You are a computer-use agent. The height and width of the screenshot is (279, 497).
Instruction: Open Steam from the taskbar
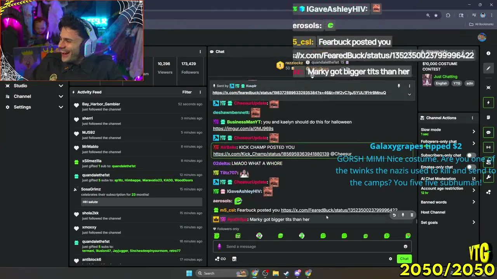[x=286, y=273]
